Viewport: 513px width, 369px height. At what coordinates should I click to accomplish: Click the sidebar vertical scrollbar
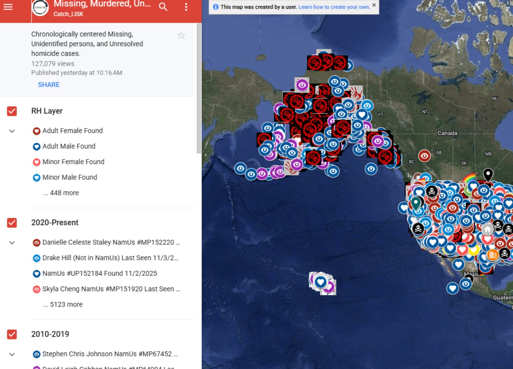coord(199,88)
